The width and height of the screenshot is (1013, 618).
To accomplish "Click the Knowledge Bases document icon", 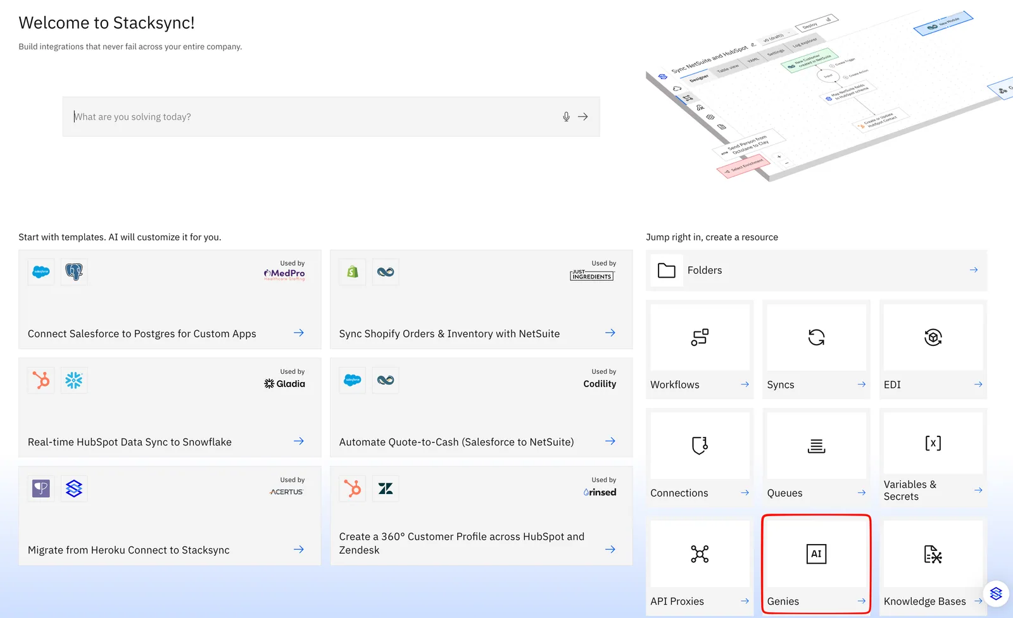I will coord(933,554).
